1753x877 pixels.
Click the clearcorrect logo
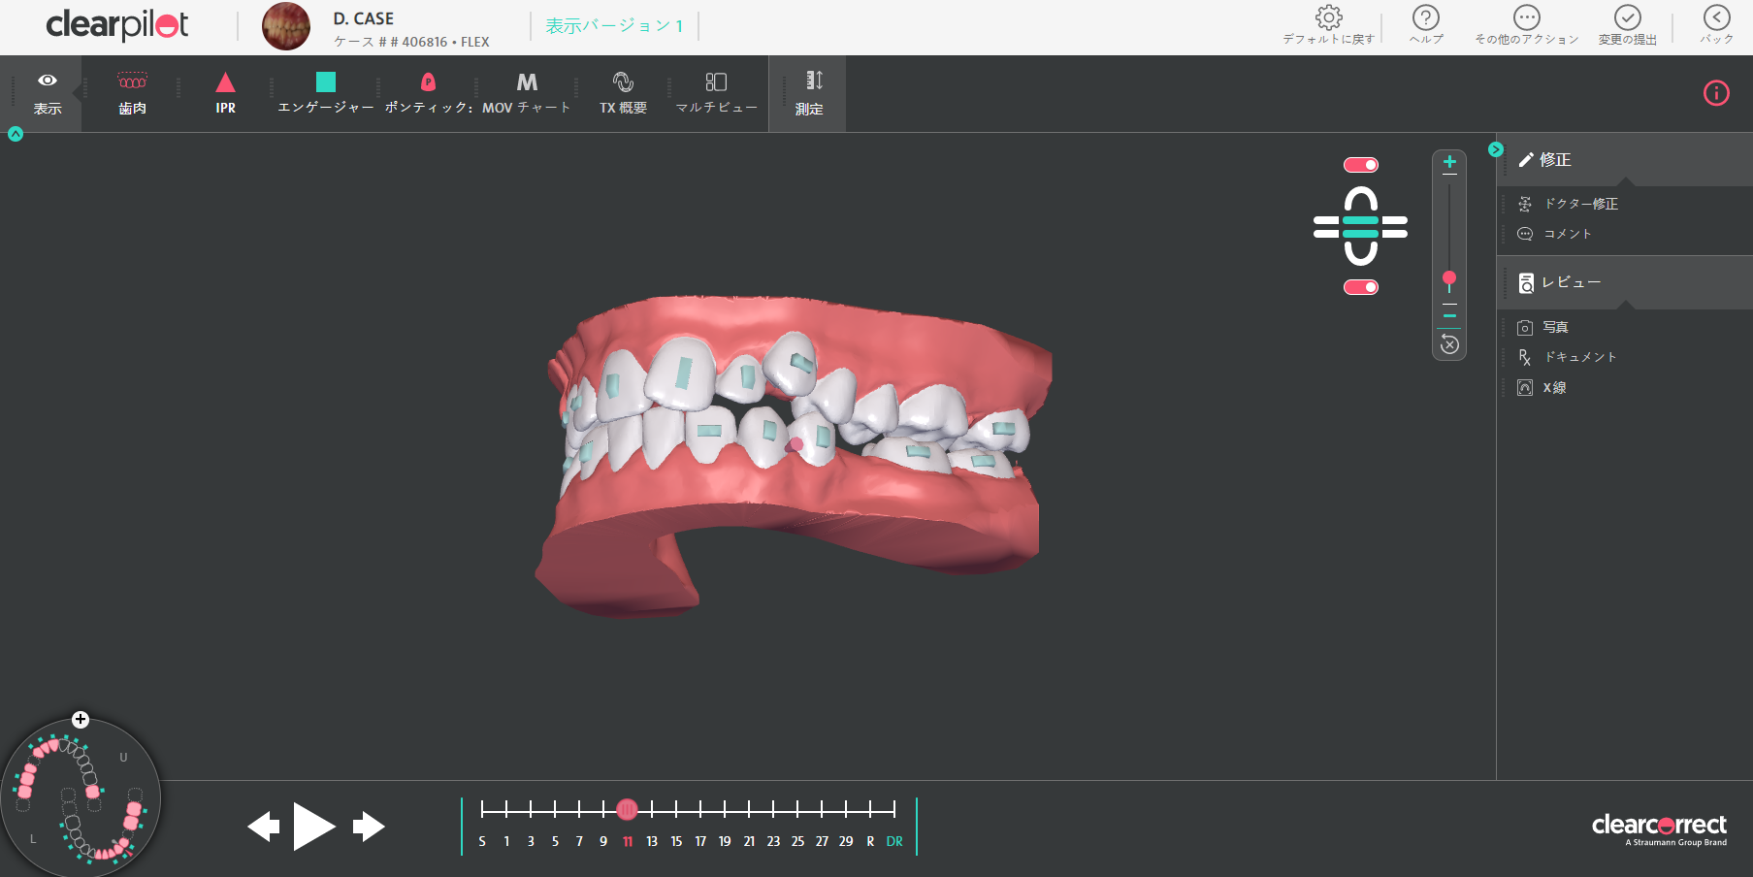(1659, 828)
